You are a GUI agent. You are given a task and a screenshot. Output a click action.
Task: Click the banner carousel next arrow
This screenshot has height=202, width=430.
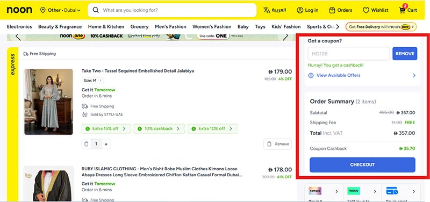pyautogui.click(x=285, y=37)
